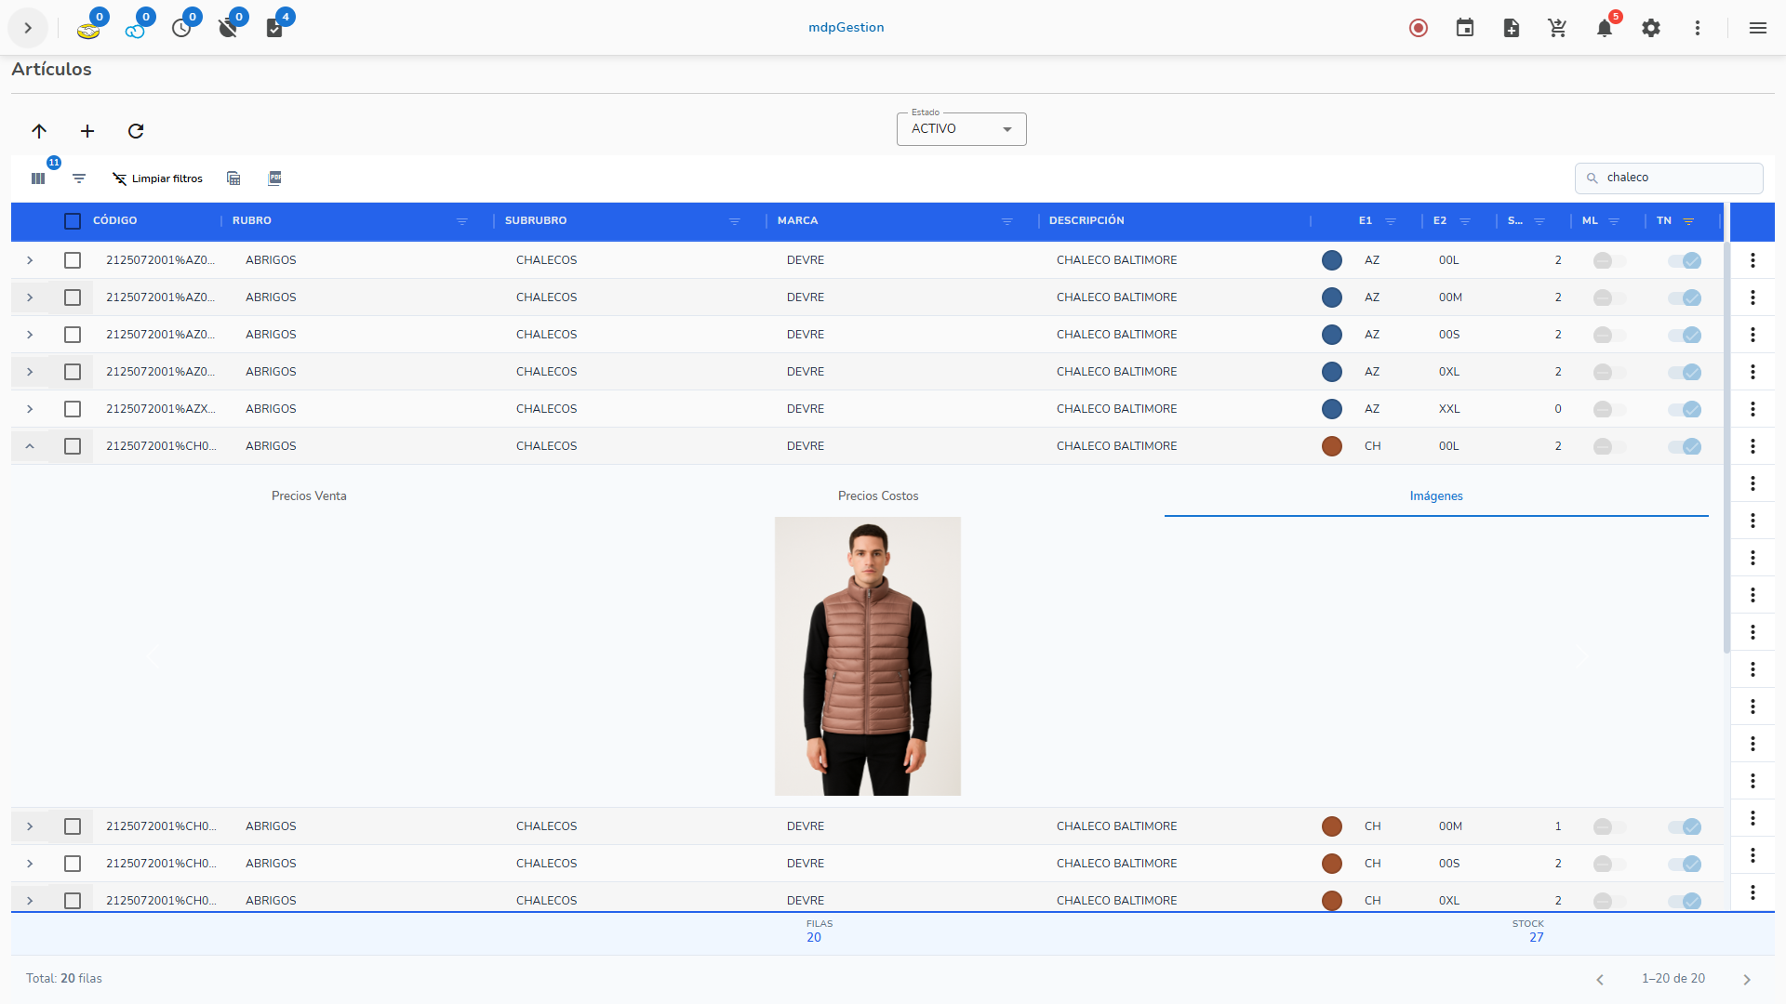Toggle the TN switch for the XXL row

(1685, 409)
